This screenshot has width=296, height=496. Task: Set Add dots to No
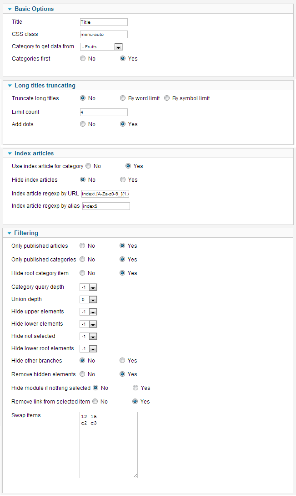83,124
